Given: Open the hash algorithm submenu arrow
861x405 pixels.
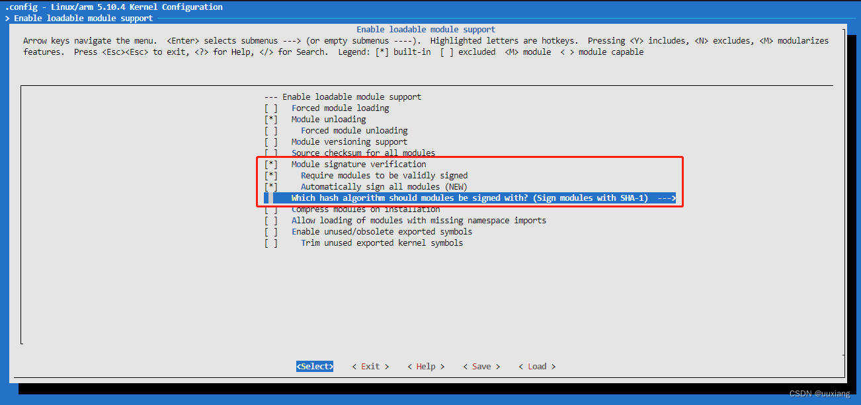Looking at the screenshot, I should click(x=667, y=198).
